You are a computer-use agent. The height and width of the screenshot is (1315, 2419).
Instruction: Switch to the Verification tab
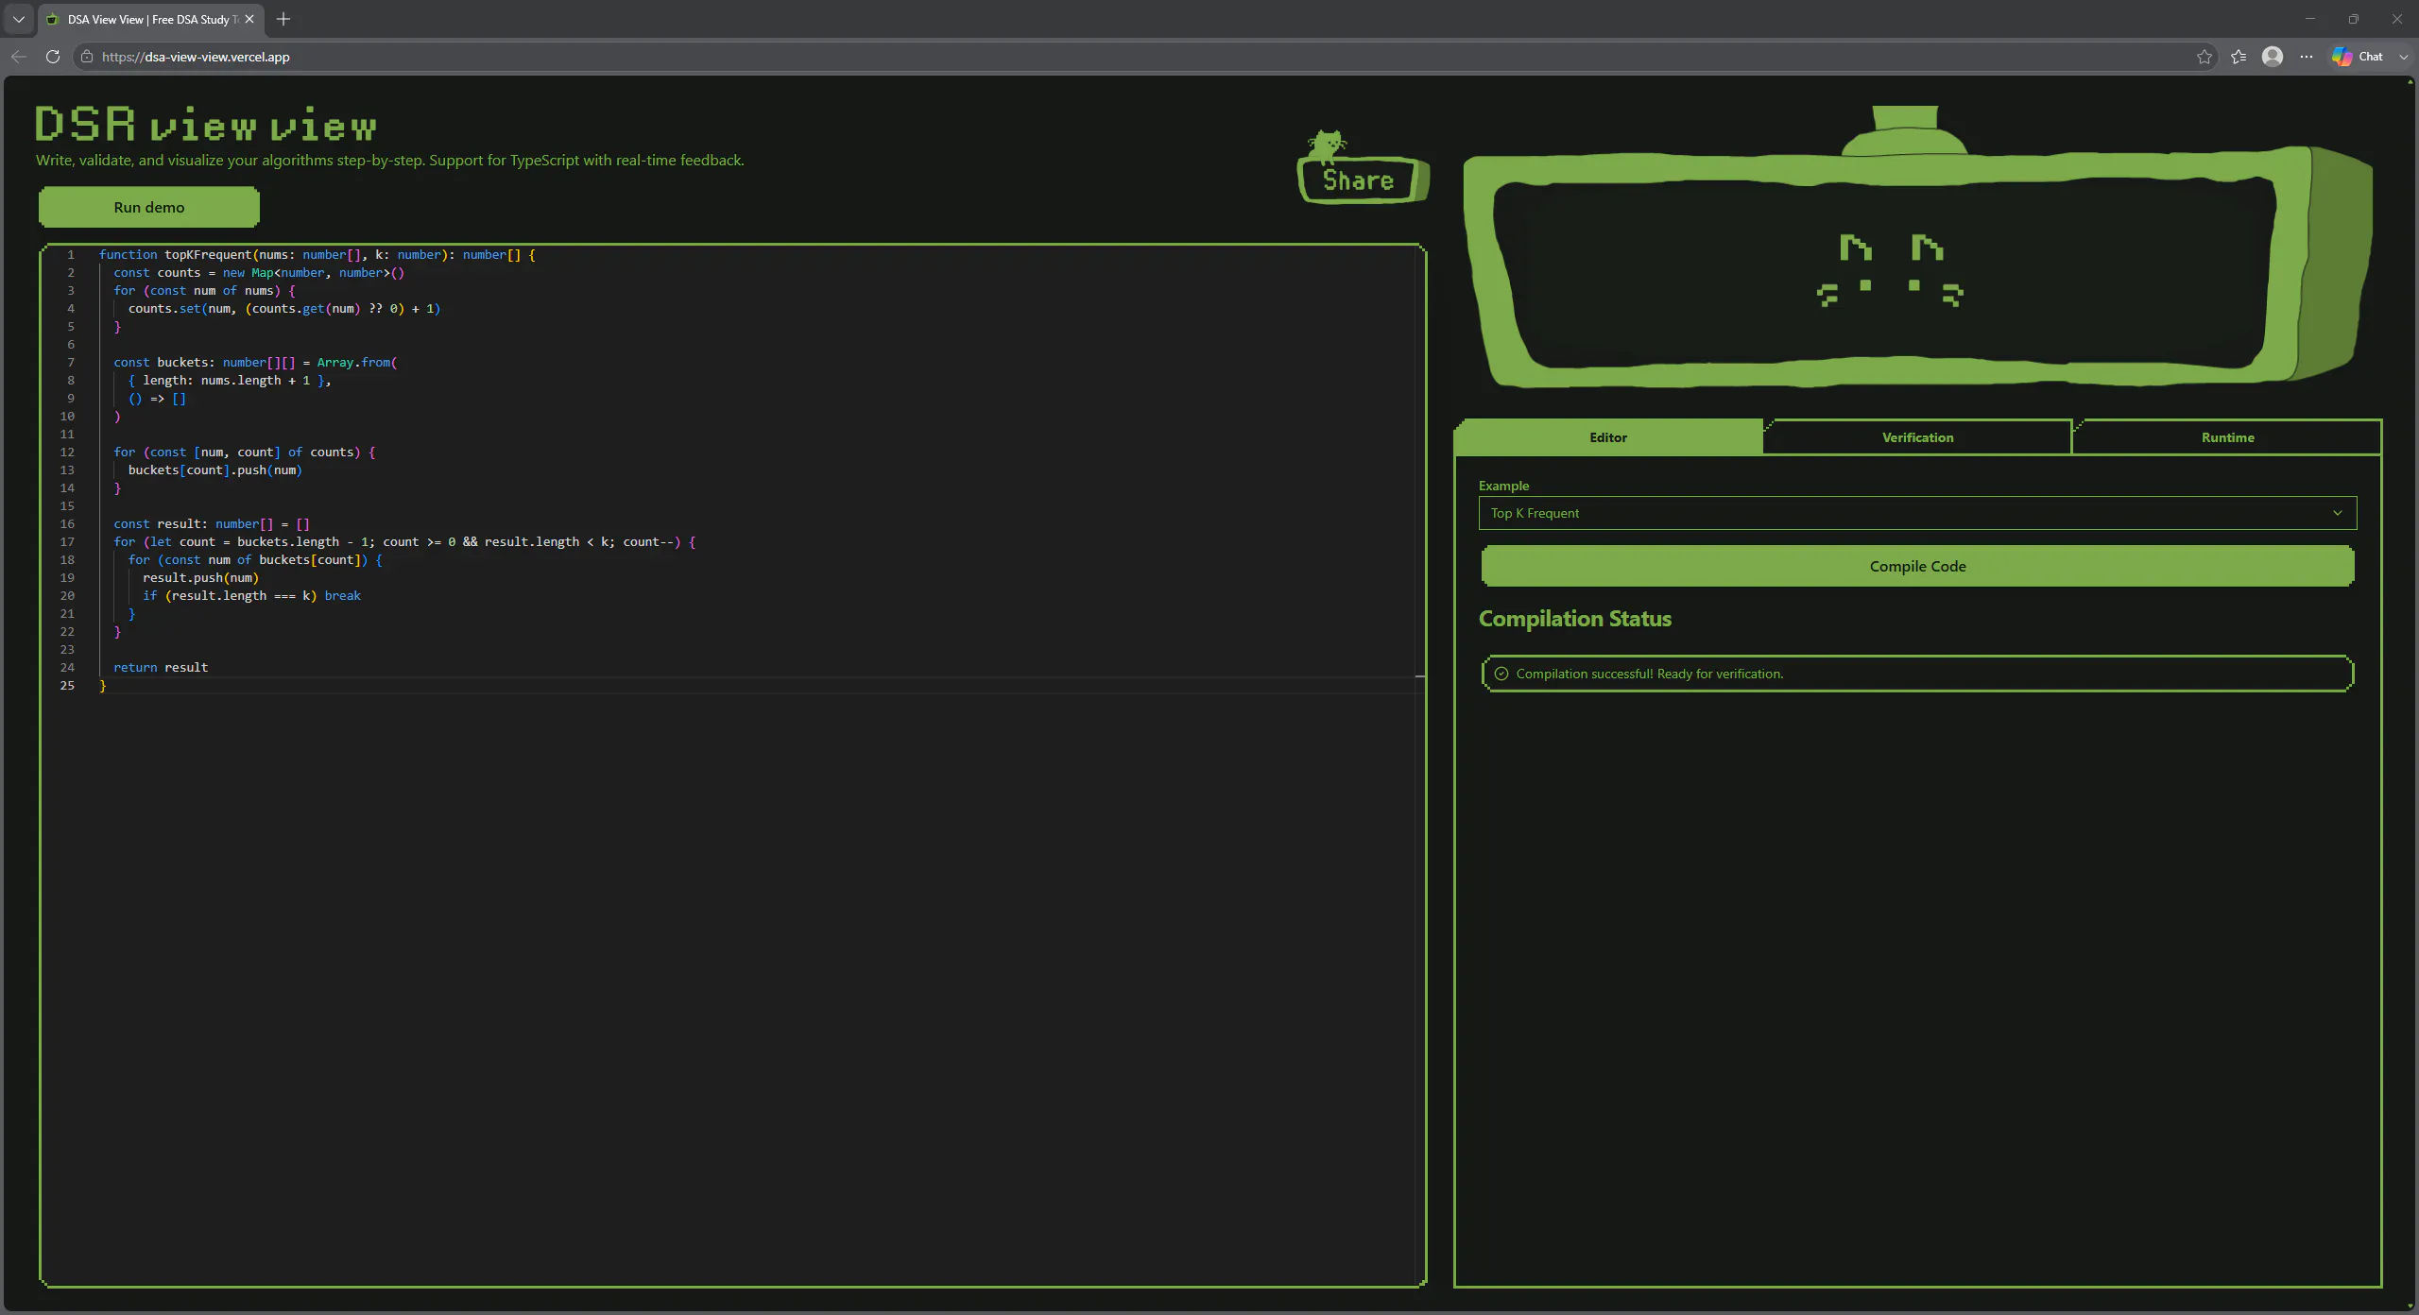(x=1917, y=437)
